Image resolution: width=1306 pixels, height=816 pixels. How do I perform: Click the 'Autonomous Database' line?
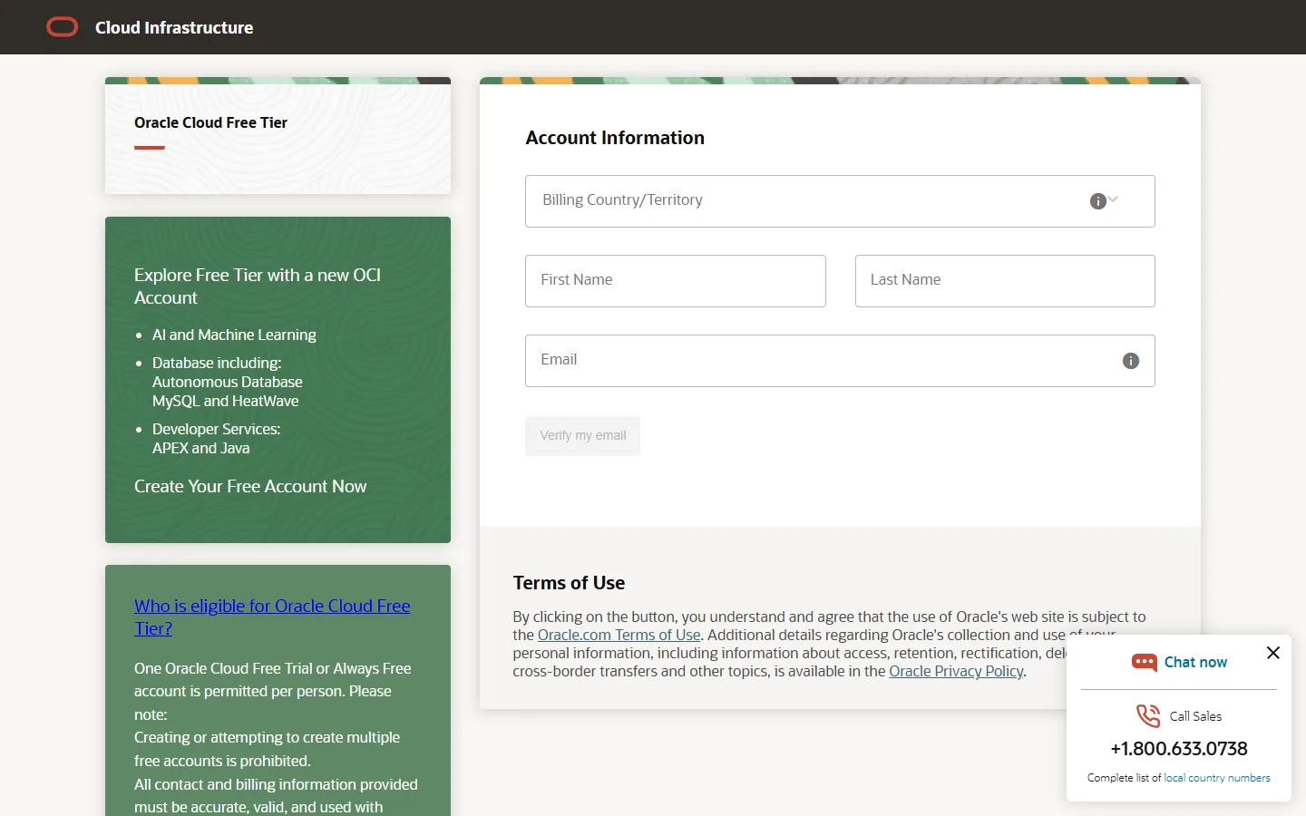point(228,382)
